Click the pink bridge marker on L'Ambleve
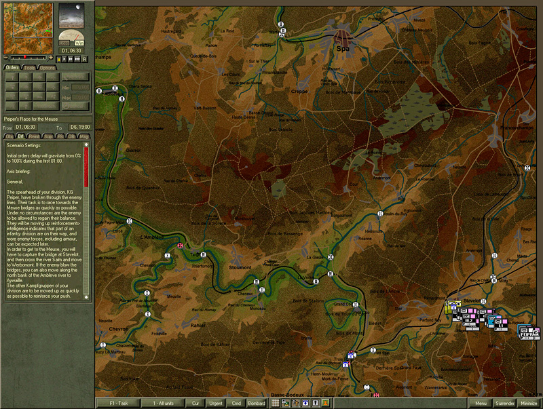The image size is (543, 409). pyautogui.click(x=180, y=246)
